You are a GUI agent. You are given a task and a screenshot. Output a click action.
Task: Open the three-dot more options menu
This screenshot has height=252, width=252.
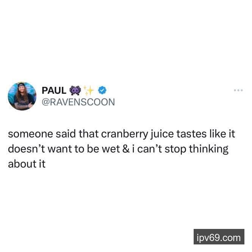click(238, 90)
